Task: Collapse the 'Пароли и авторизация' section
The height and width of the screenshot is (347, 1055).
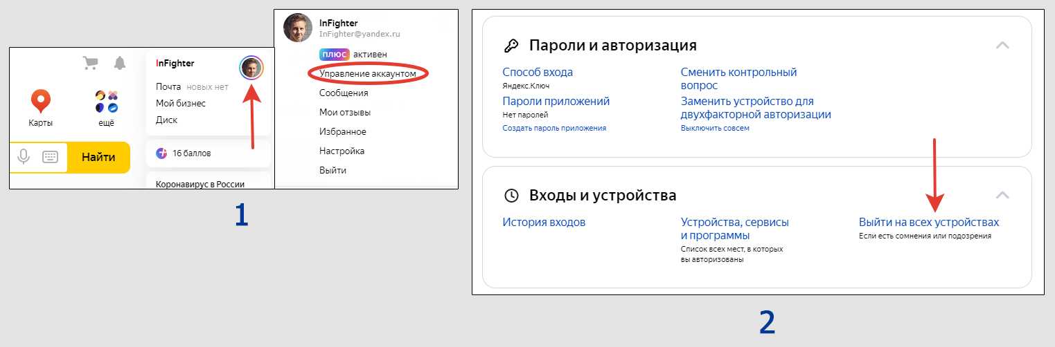Action: (1002, 46)
